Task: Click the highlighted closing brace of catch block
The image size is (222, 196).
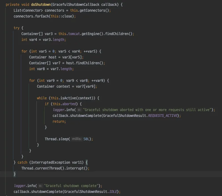Action: click(x=14, y=174)
